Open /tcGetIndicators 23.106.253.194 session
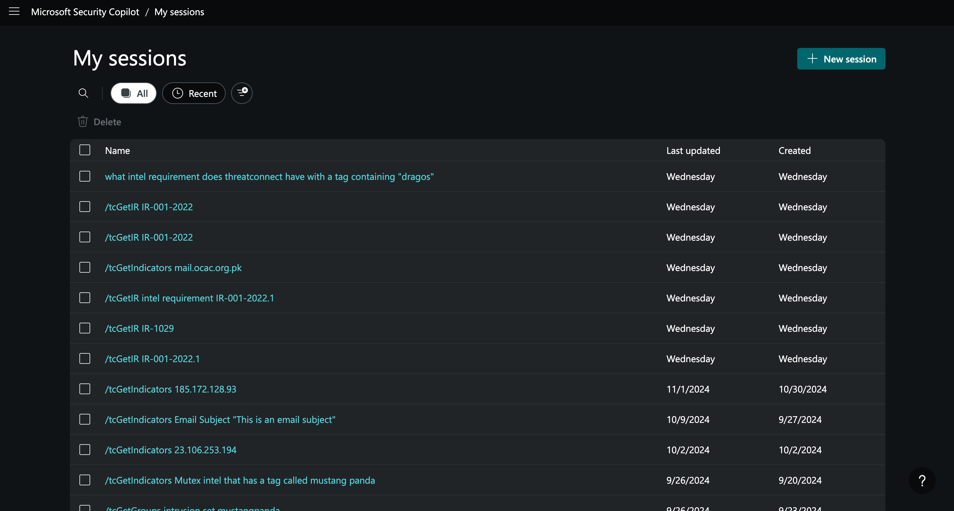This screenshot has width=954, height=511. [171, 450]
